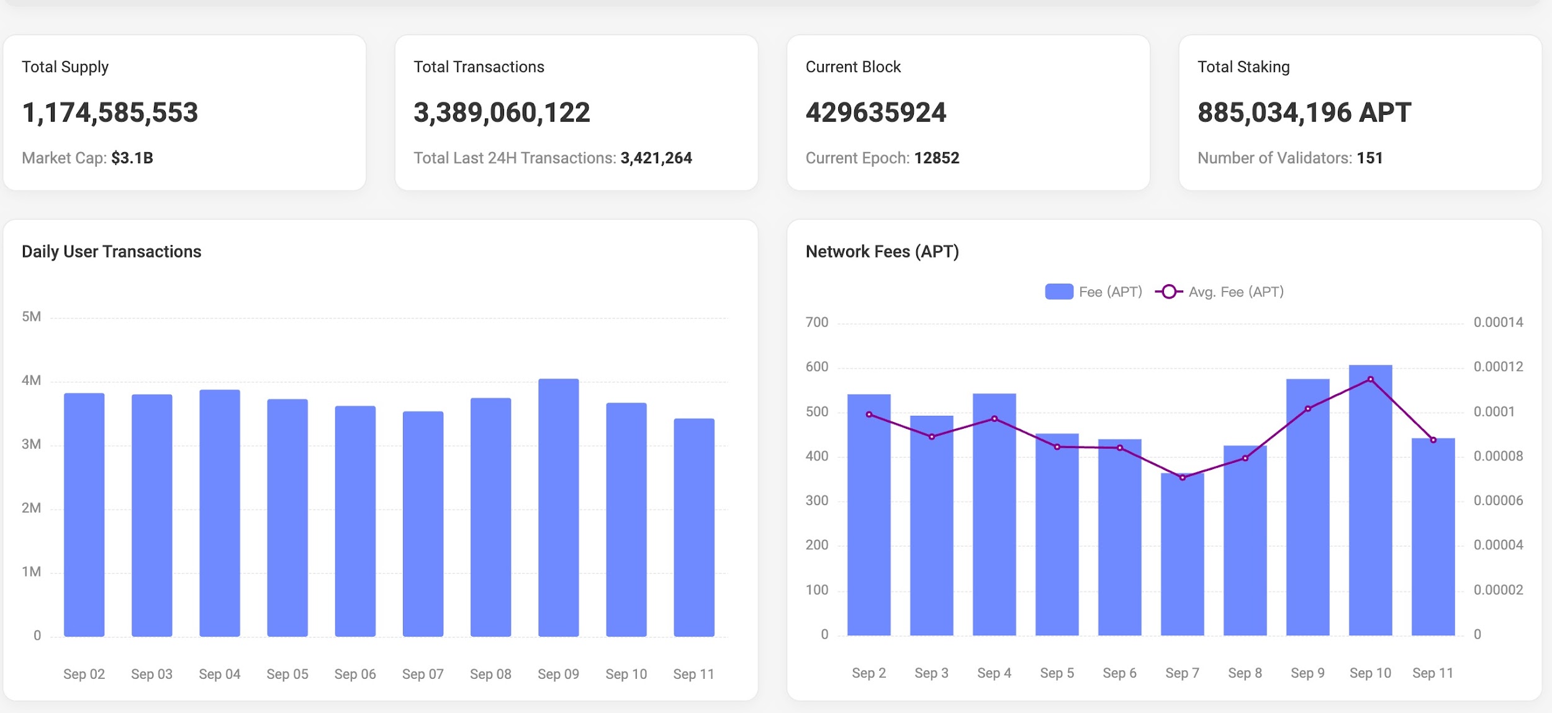Toggle the Fee (APT) legend swatch

pyautogui.click(x=1059, y=292)
